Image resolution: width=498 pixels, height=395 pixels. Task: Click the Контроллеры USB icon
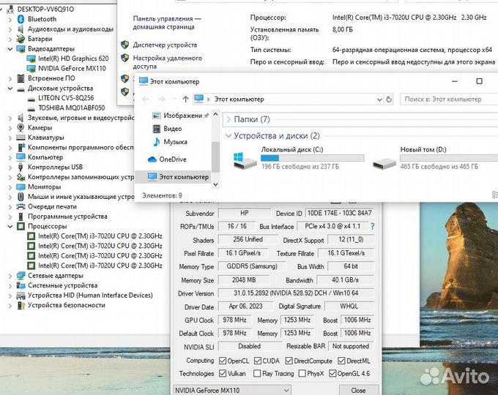(21, 167)
